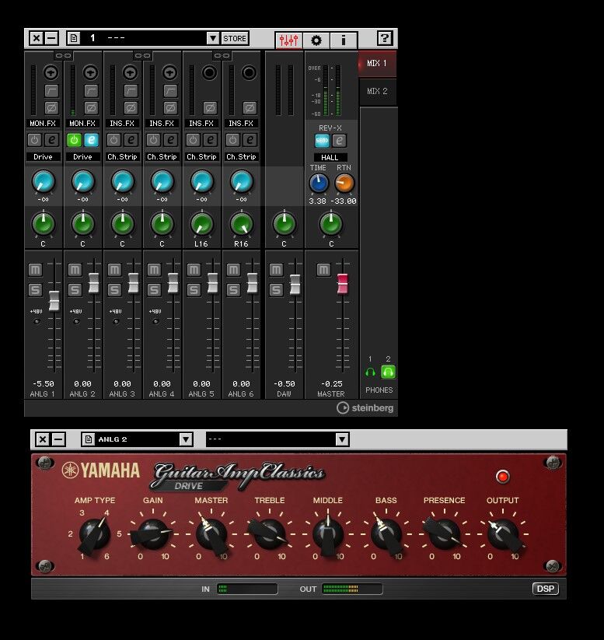Open the mixer view icon in top toolbar

click(288, 40)
